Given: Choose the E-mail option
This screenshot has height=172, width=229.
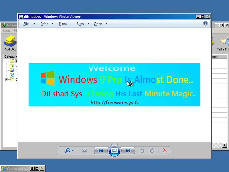Looking at the screenshot, I should pos(64,24).
